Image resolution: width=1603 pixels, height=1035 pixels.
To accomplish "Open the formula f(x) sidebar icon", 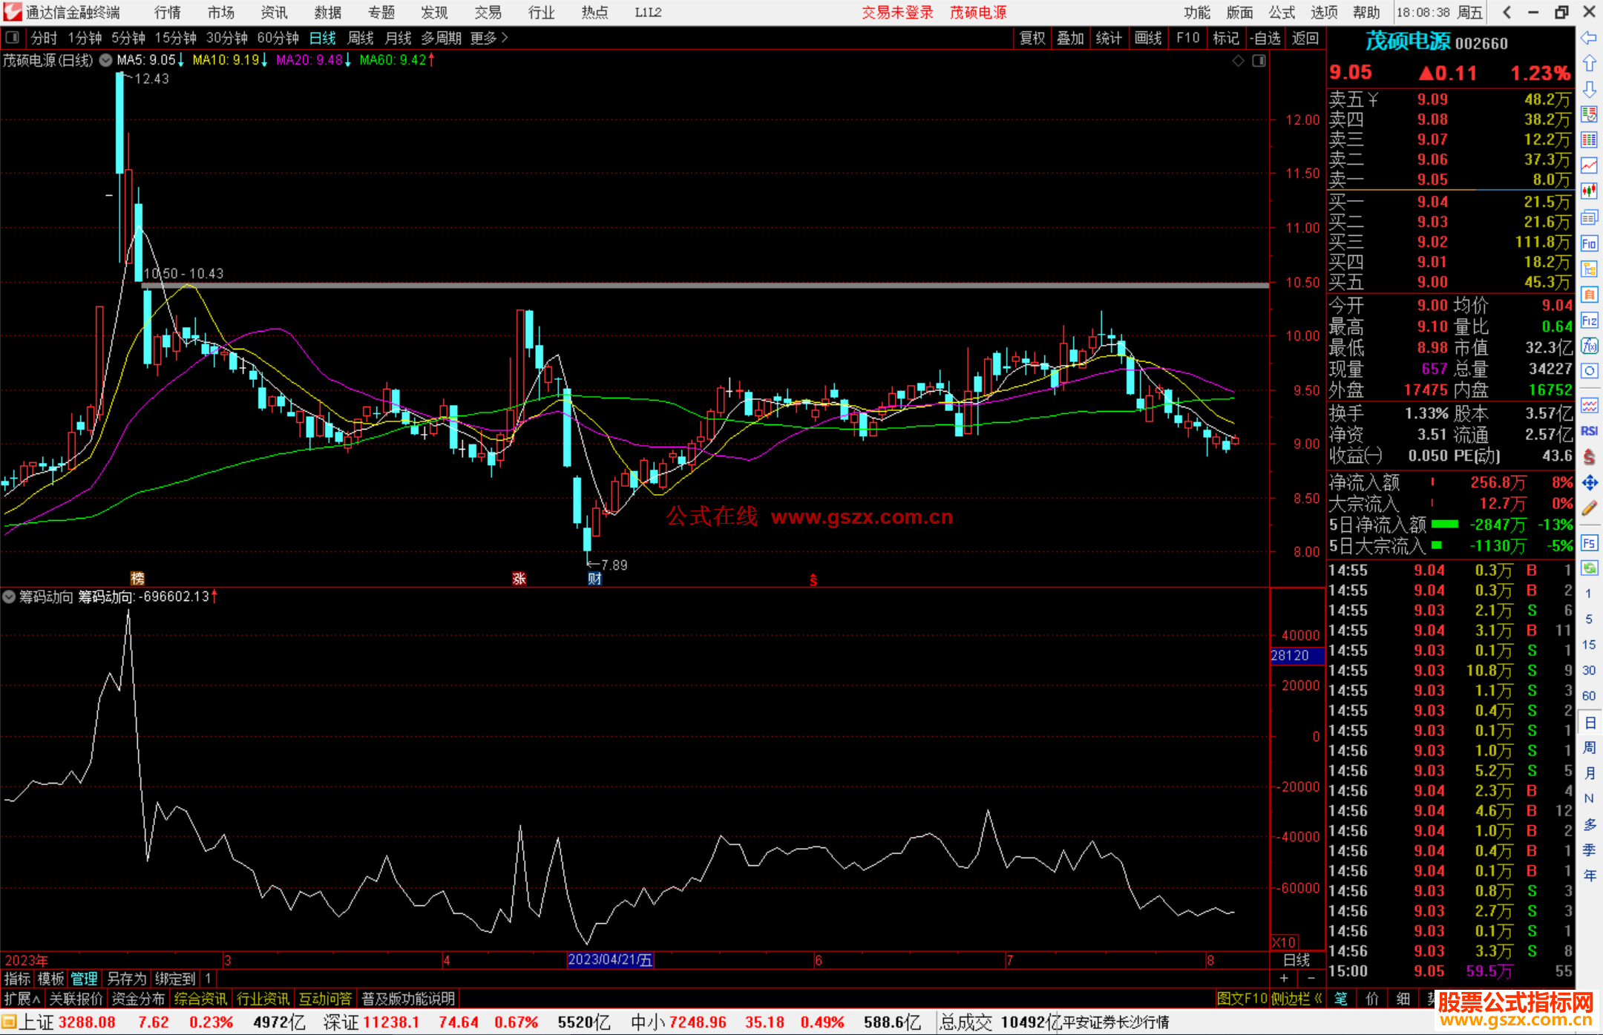I will pyautogui.click(x=1589, y=346).
